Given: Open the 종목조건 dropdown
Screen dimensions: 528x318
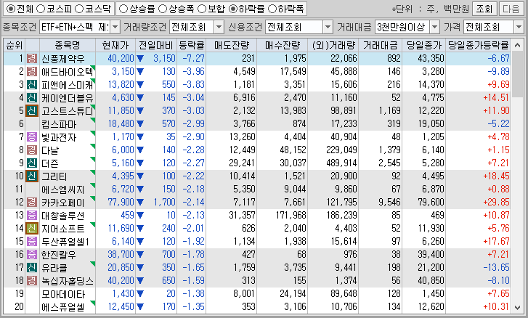Looking at the screenshot, I should coord(115,27).
